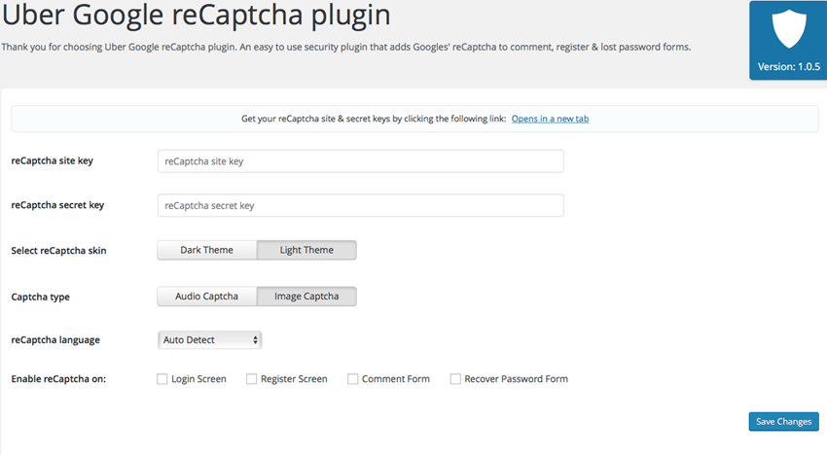Viewport: 827px width, 455px height.
Task: Choose Image Captcha type
Action: point(306,297)
